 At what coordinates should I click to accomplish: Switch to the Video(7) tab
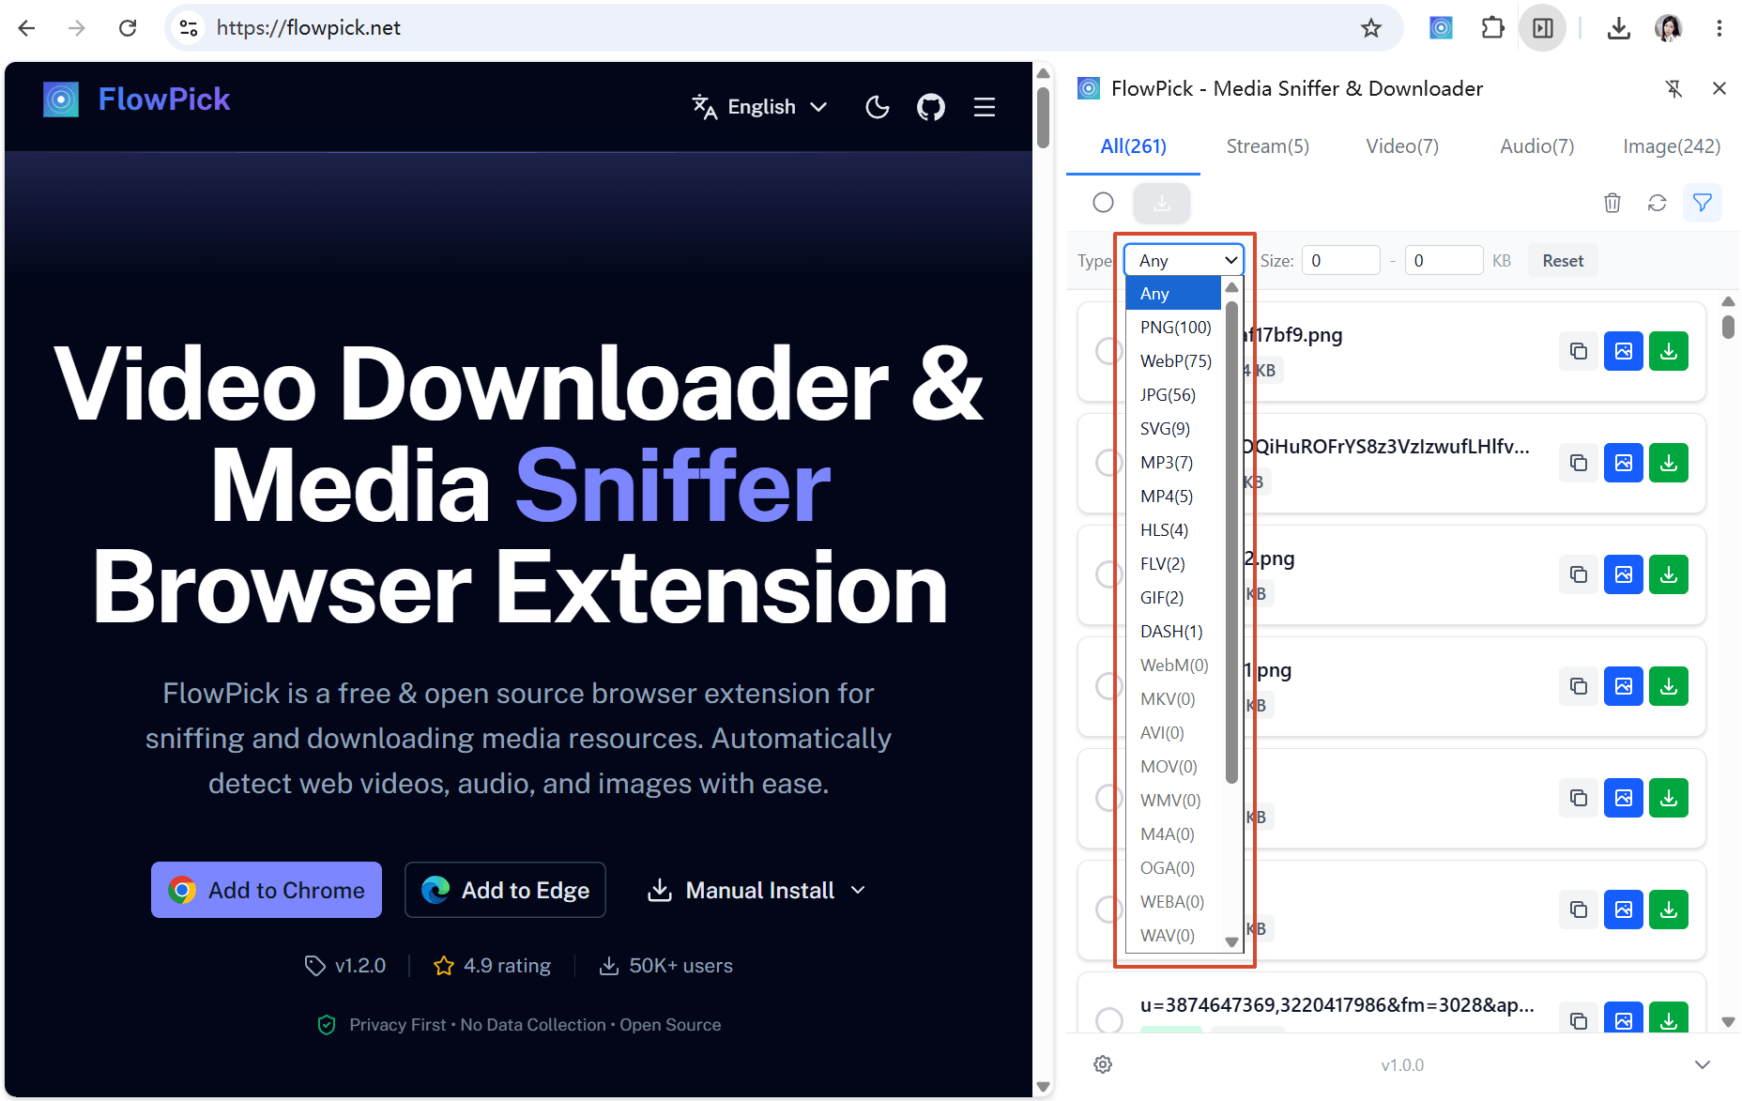[x=1402, y=146]
